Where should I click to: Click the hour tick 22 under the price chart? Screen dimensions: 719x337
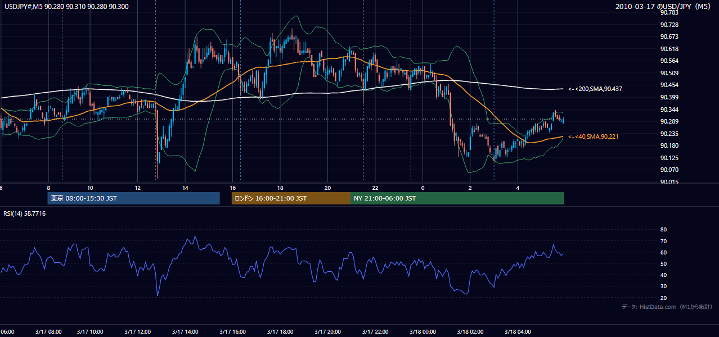click(375, 188)
